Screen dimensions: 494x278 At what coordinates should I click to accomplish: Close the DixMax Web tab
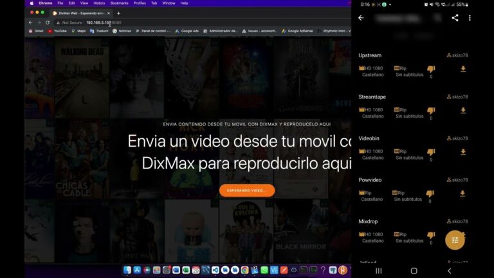[108, 14]
